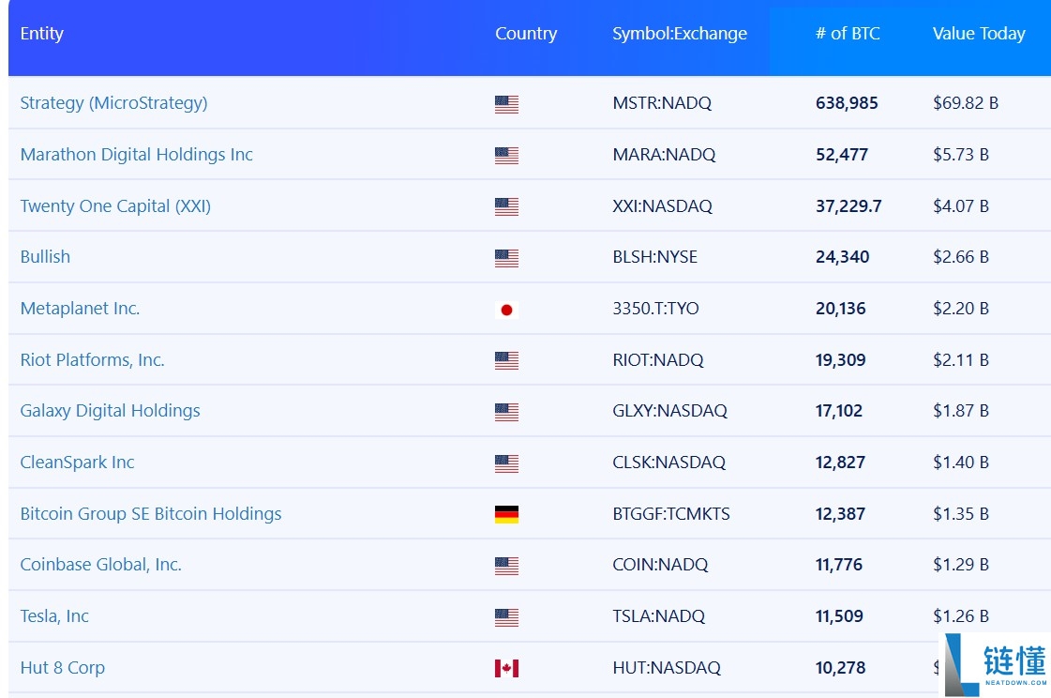Select ticker BTGGF:TCMKTS
The width and height of the screenshot is (1051, 698).
coord(671,513)
